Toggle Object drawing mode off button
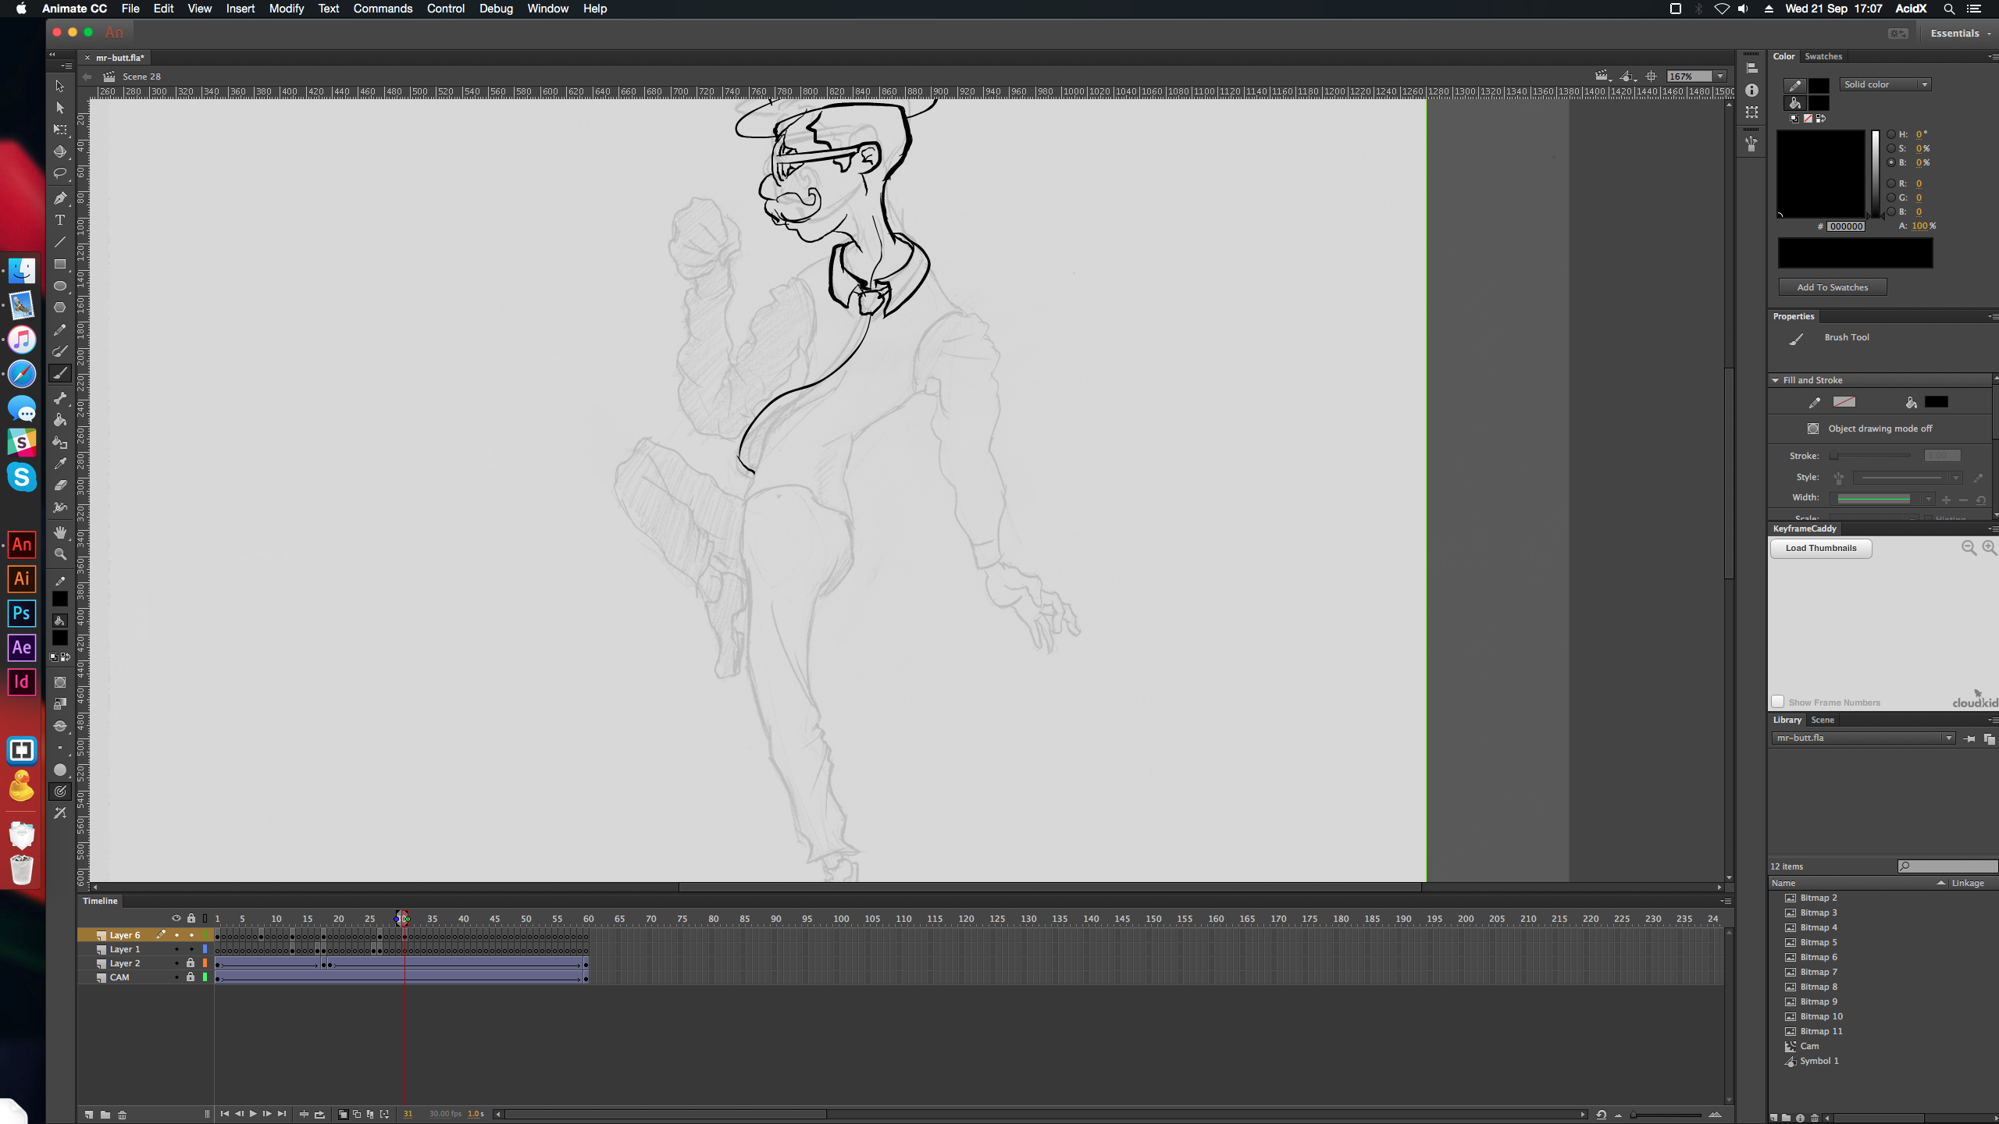1999x1124 pixels. point(1813,429)
